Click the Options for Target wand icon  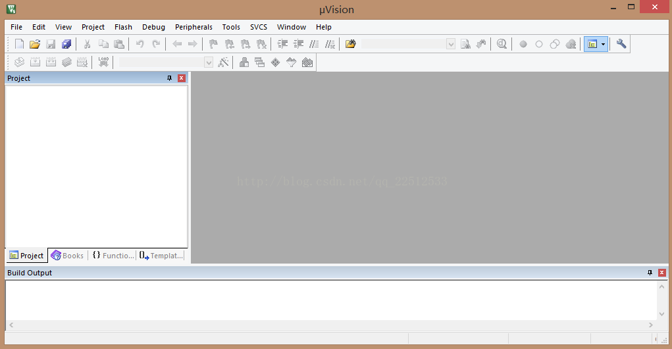pos(223,62)
